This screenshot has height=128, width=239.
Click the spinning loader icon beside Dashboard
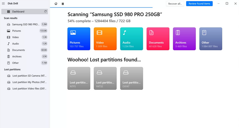[x=46, y=11]
